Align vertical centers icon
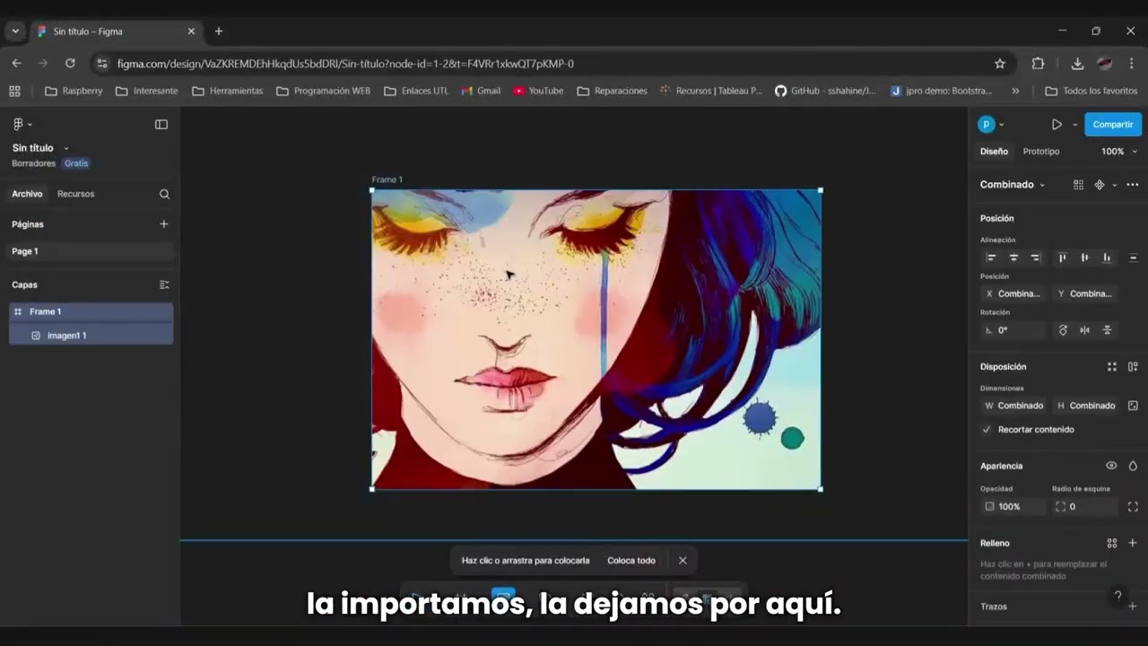 coord(1084,258)
